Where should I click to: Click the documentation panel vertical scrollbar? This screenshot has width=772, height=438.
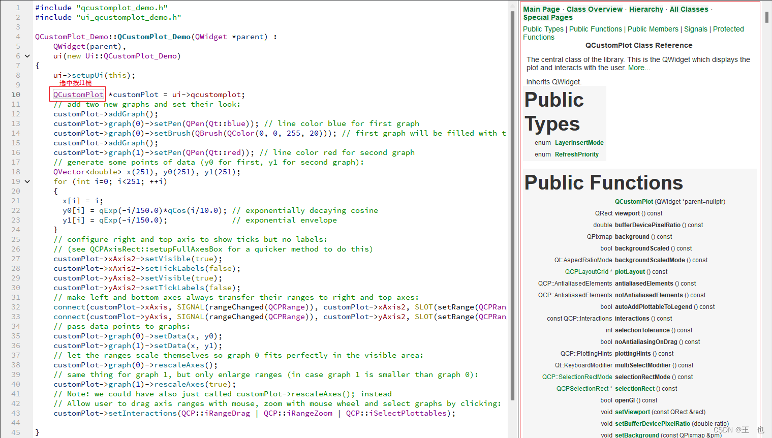click(767, 17)
